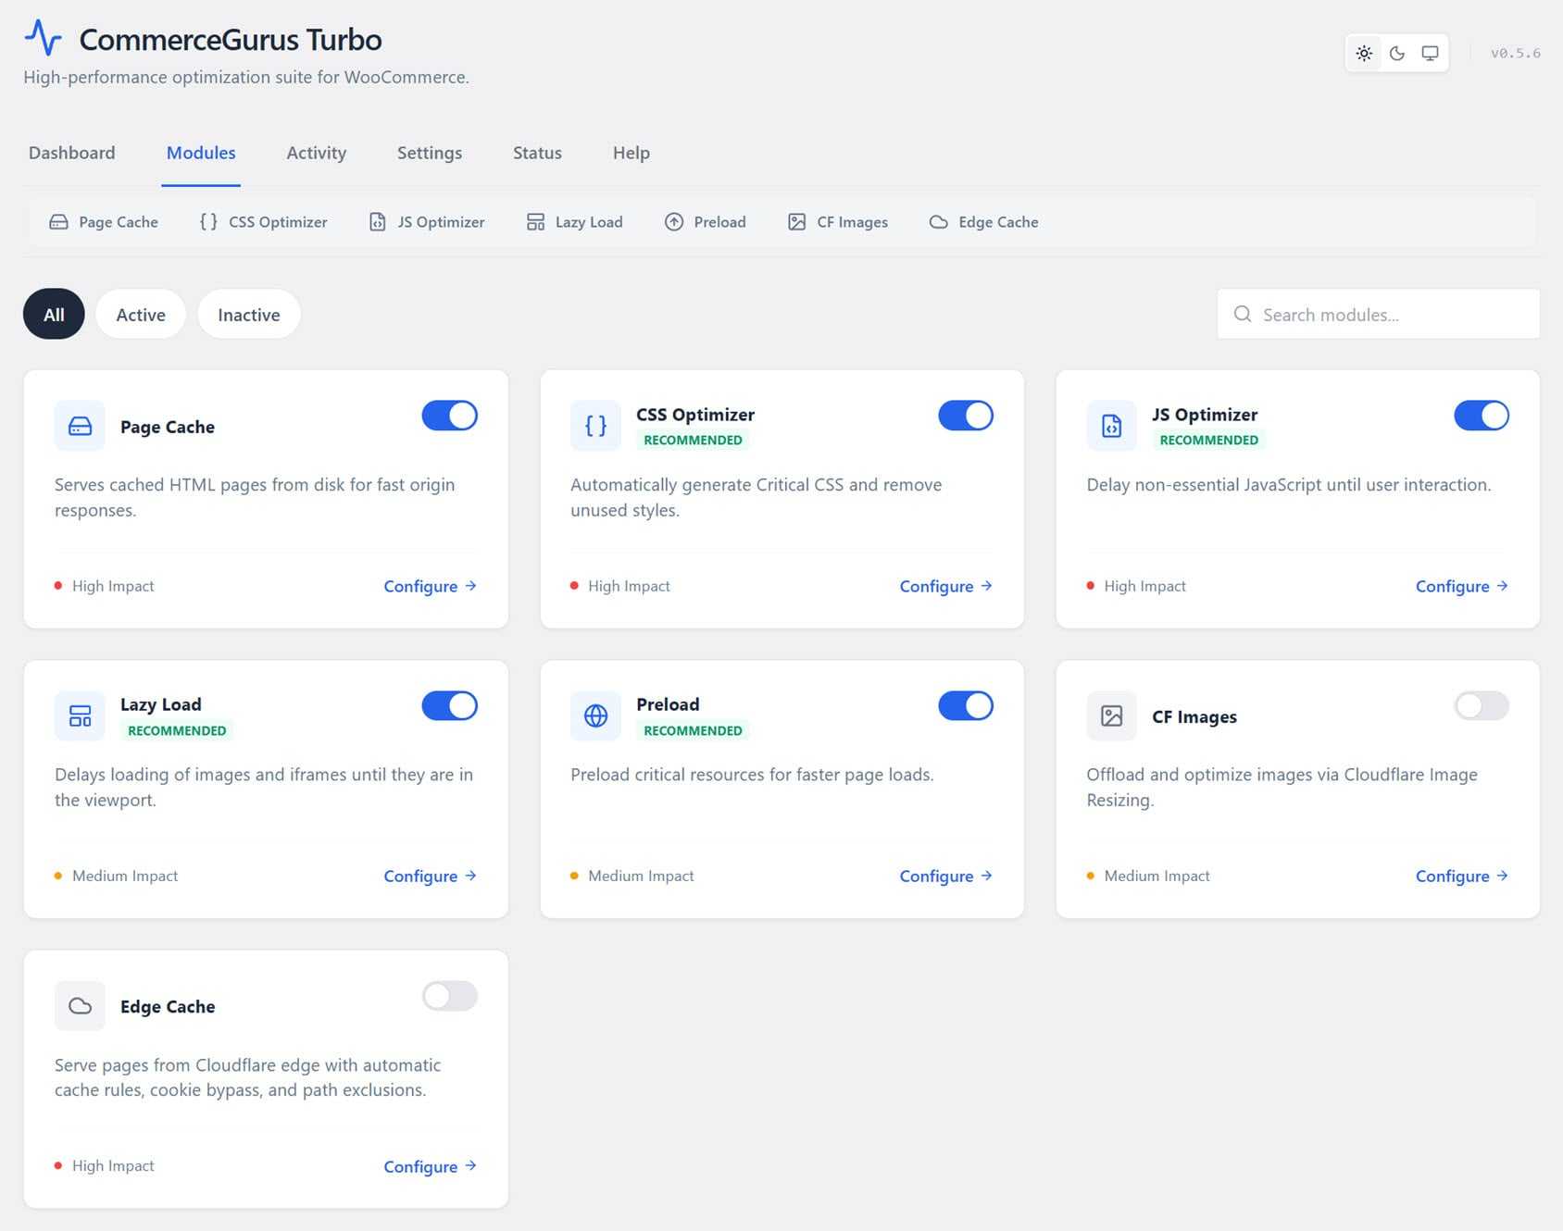Open the Dashboard tab
This screenshot has width=1563, height=1231.
pyautogui.click(x=72, y=153)
